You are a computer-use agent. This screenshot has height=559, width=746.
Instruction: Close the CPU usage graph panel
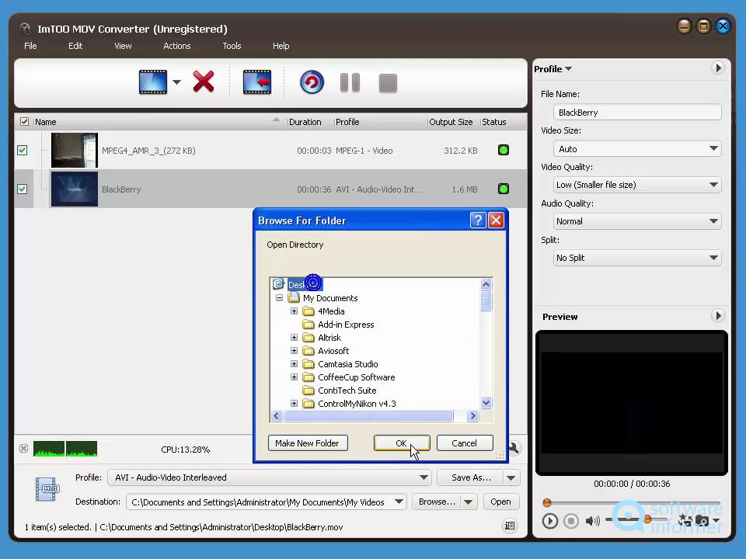23,448
